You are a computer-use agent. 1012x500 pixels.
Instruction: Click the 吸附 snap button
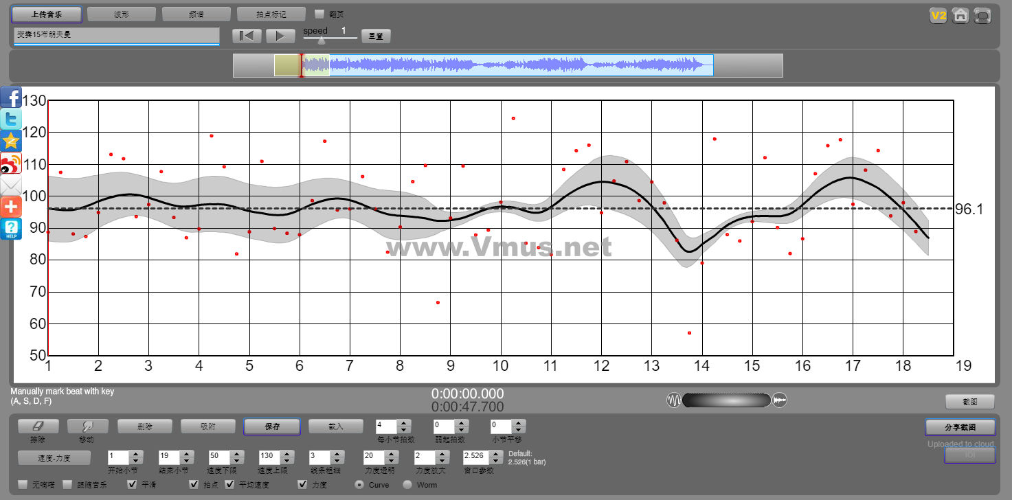coord(208,427)
